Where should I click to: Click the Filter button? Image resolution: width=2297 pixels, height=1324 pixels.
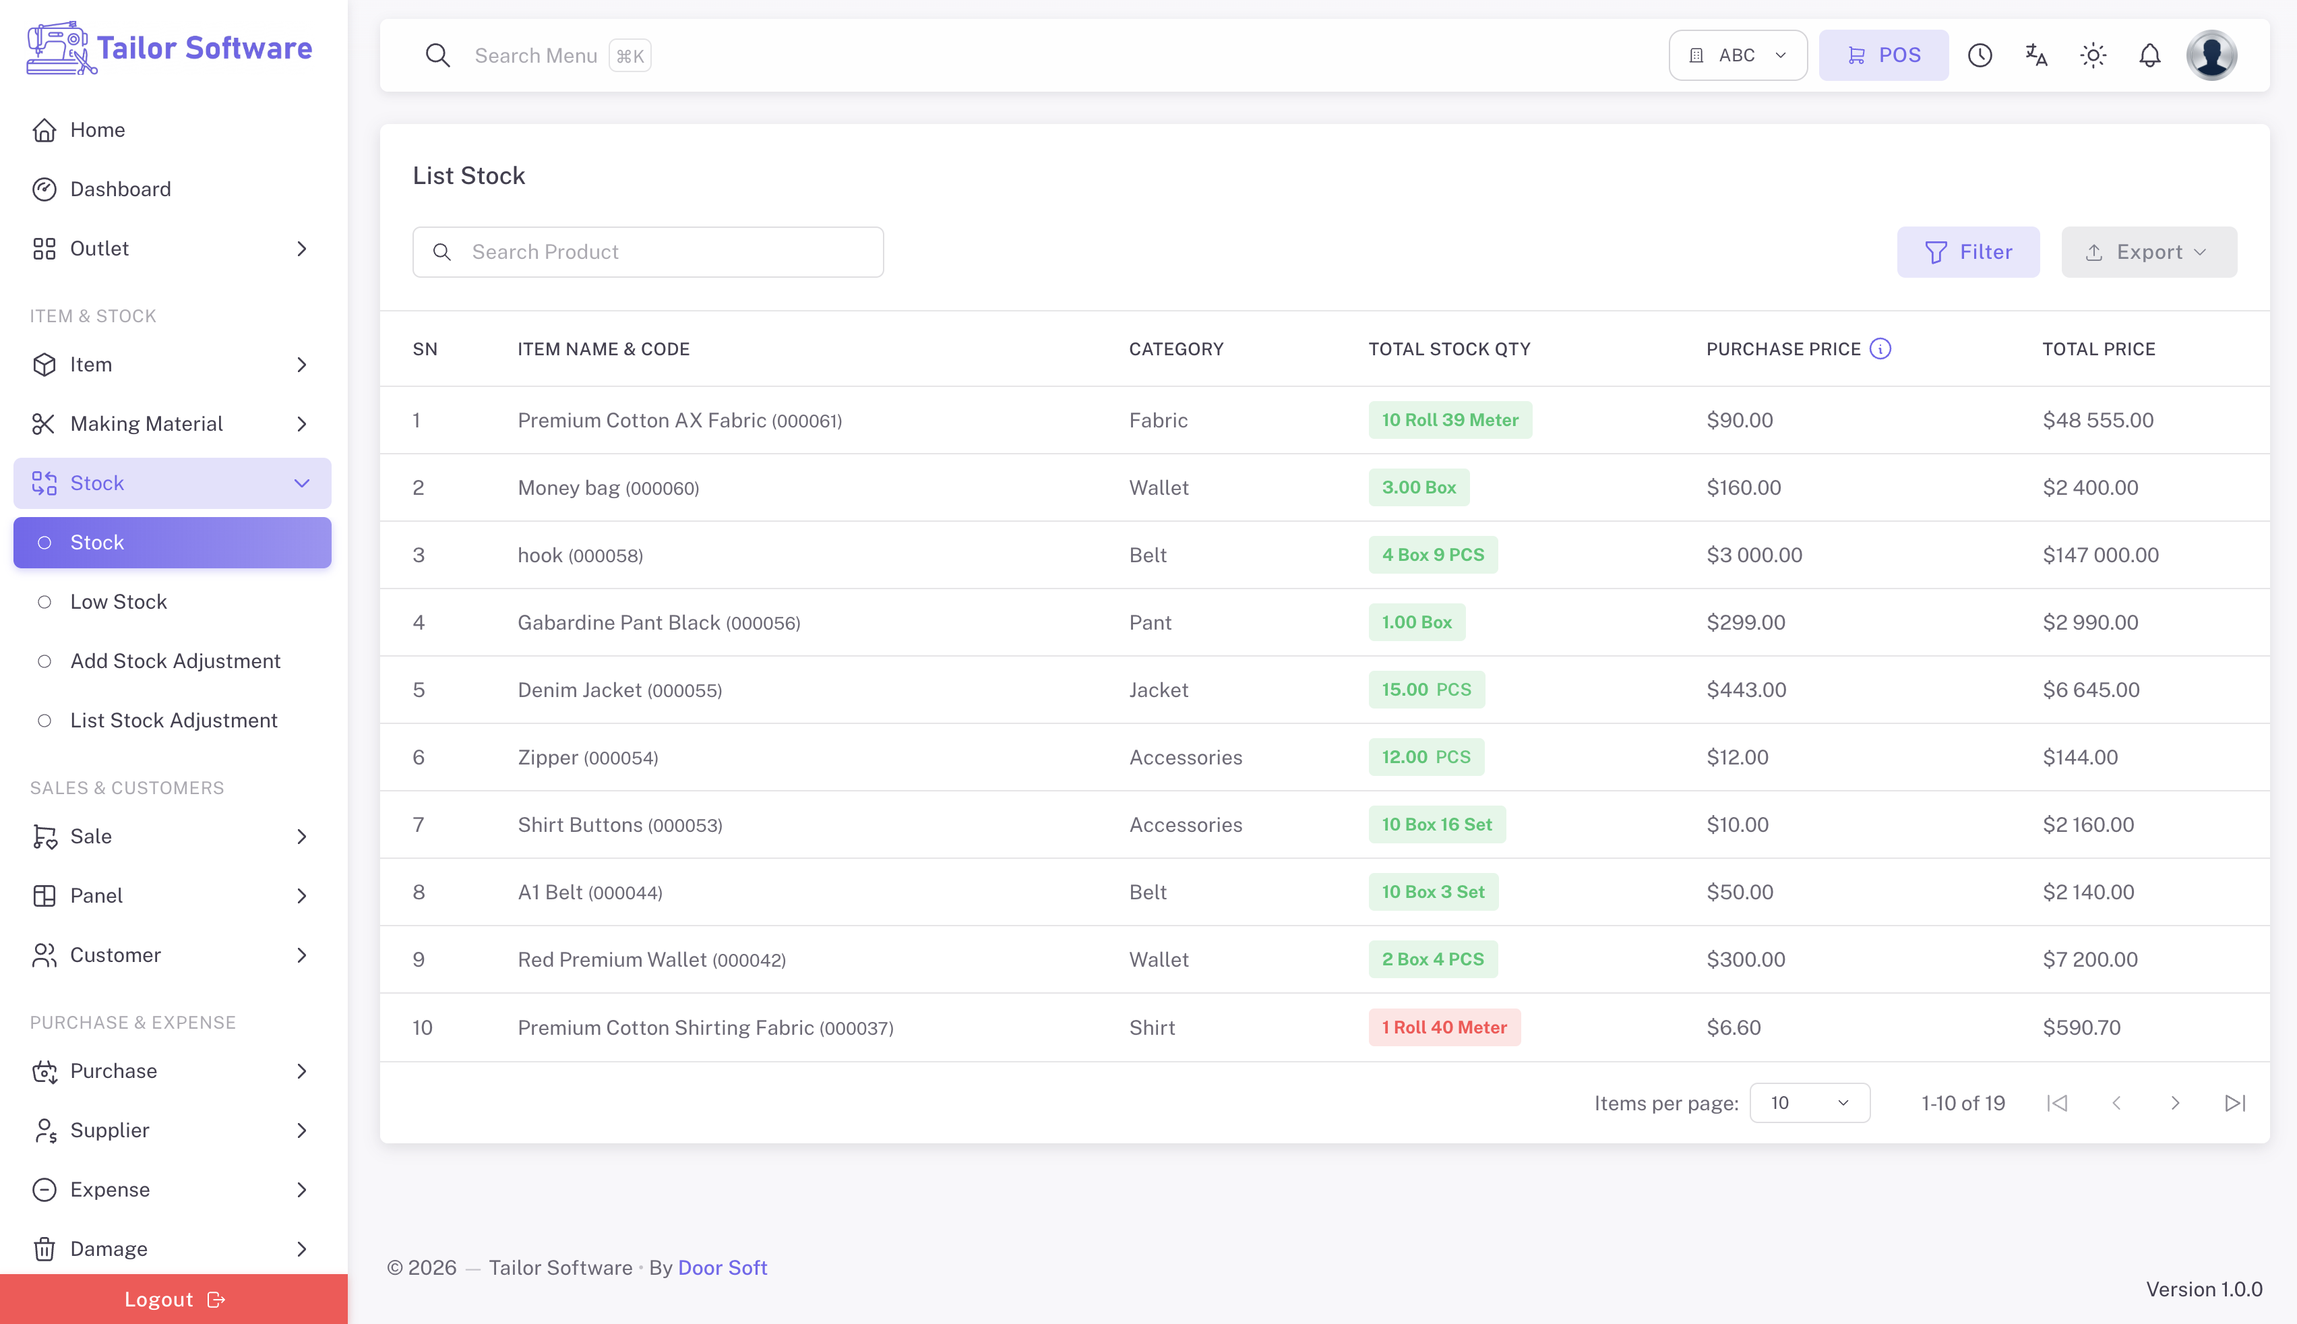(1968, 252)
